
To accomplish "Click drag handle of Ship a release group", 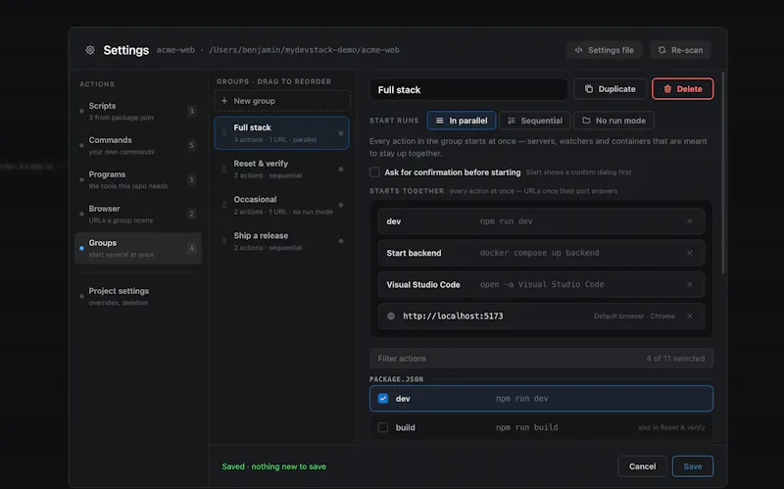I will click(224, 241).
